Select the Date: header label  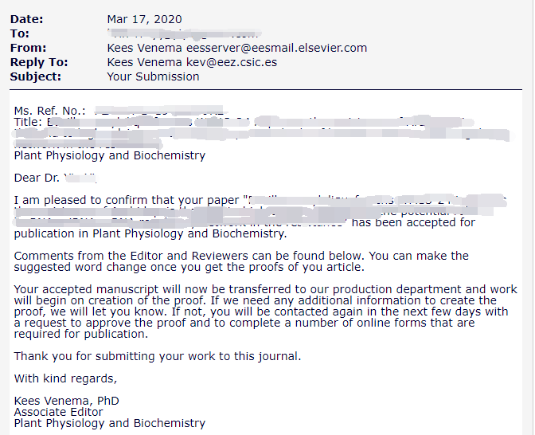point(26,19)
